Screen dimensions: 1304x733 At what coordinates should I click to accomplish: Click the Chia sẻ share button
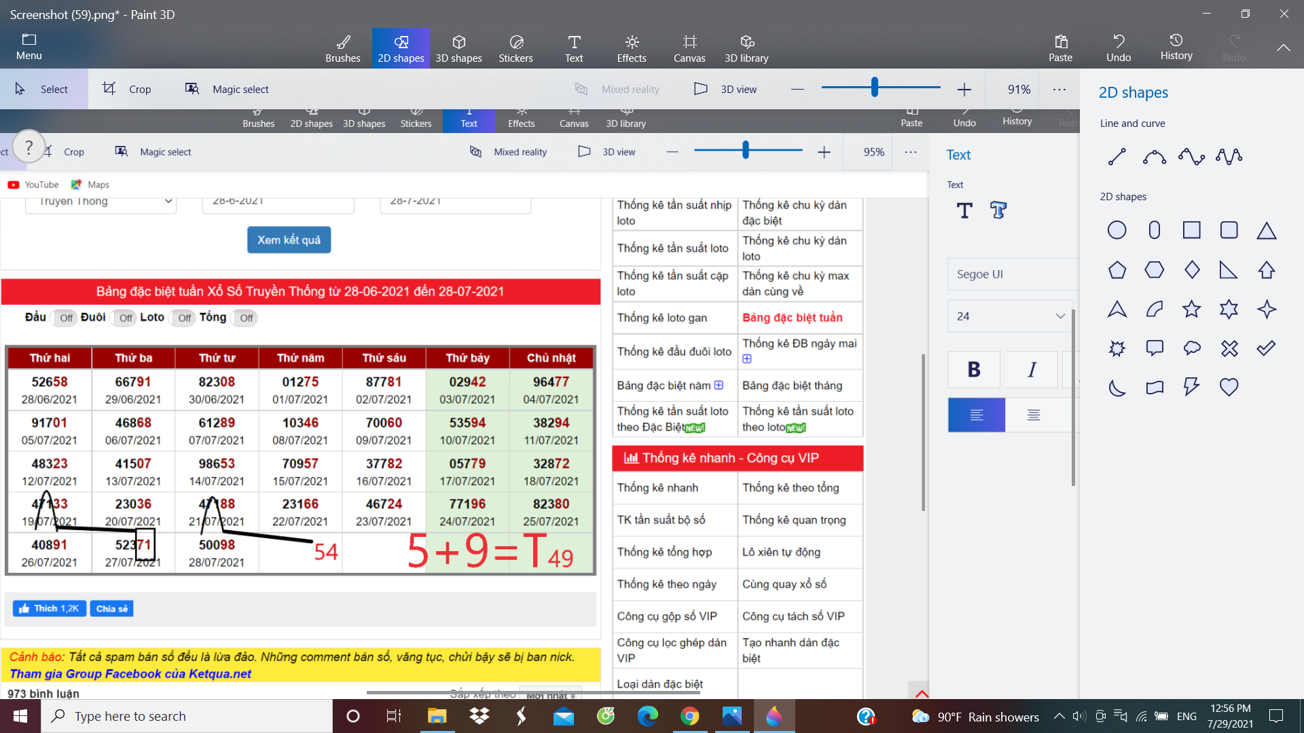(x=112, y=608)
